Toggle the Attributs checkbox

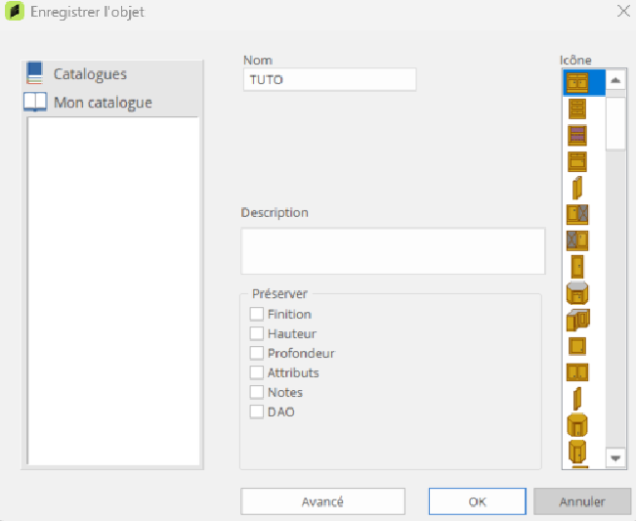pyautogui.click(x=257, y=372)
